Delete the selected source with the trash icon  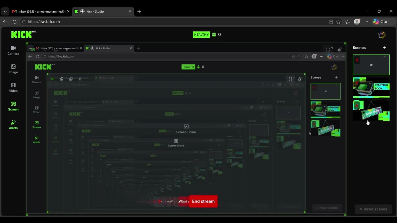pos(67,50)
